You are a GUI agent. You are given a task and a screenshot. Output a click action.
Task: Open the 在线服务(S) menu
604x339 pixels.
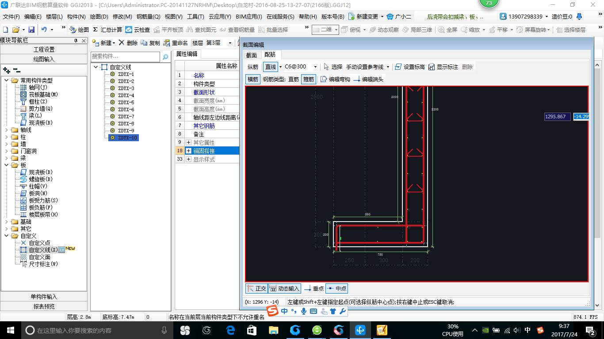280,17
